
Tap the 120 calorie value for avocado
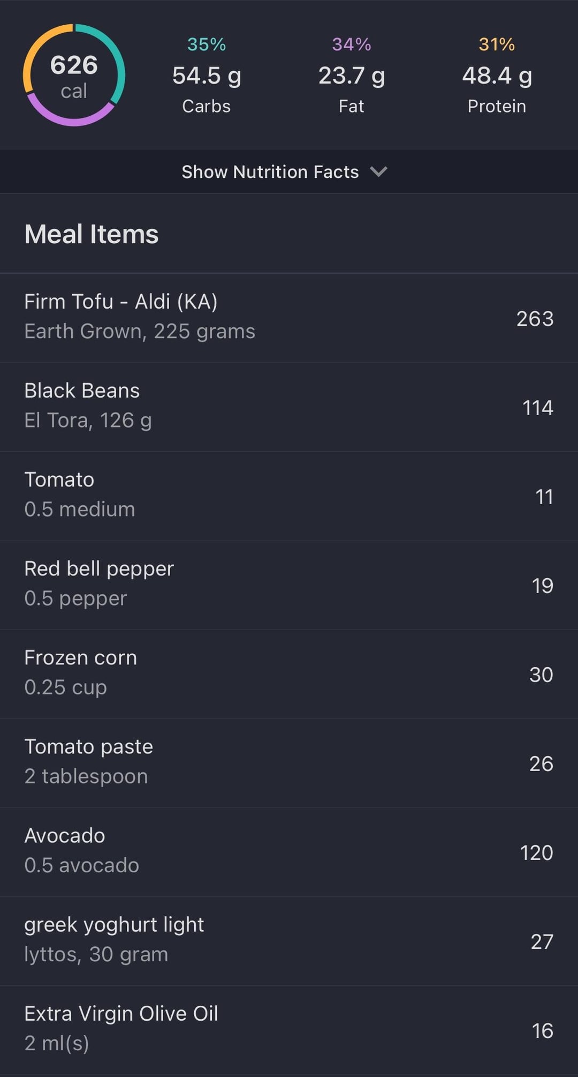(x=536, y=852)
